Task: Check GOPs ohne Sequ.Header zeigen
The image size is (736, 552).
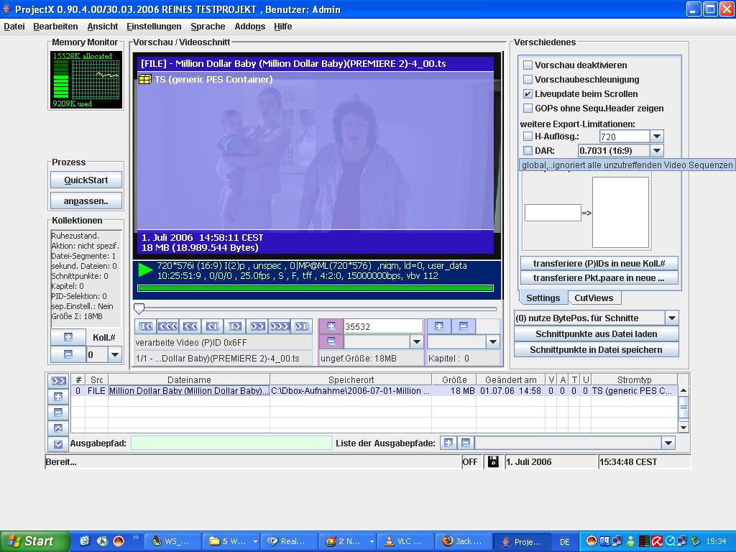Action: coord(528,108)
